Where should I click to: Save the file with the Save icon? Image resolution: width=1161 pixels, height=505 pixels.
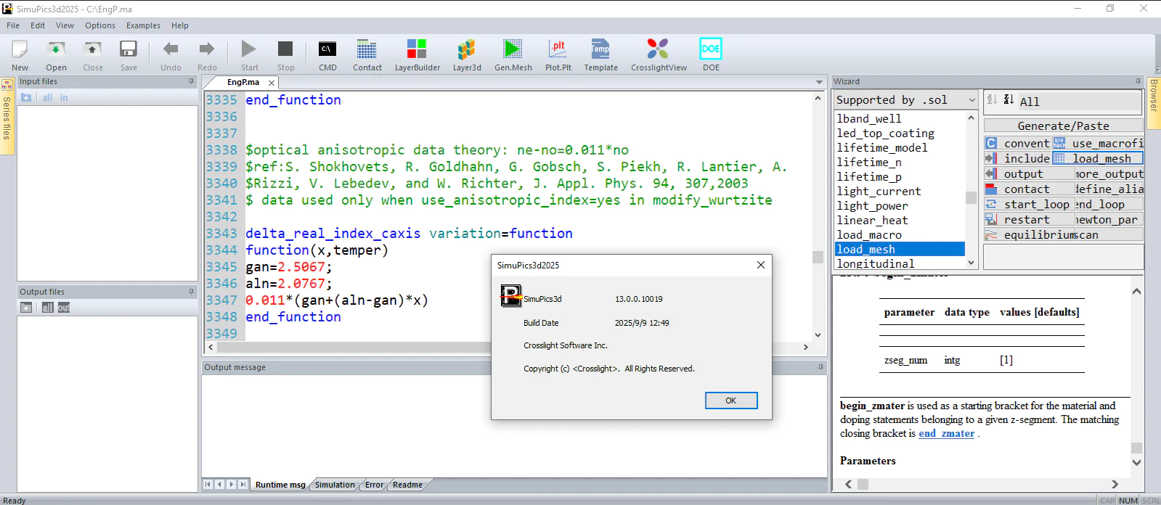(129, 55)
